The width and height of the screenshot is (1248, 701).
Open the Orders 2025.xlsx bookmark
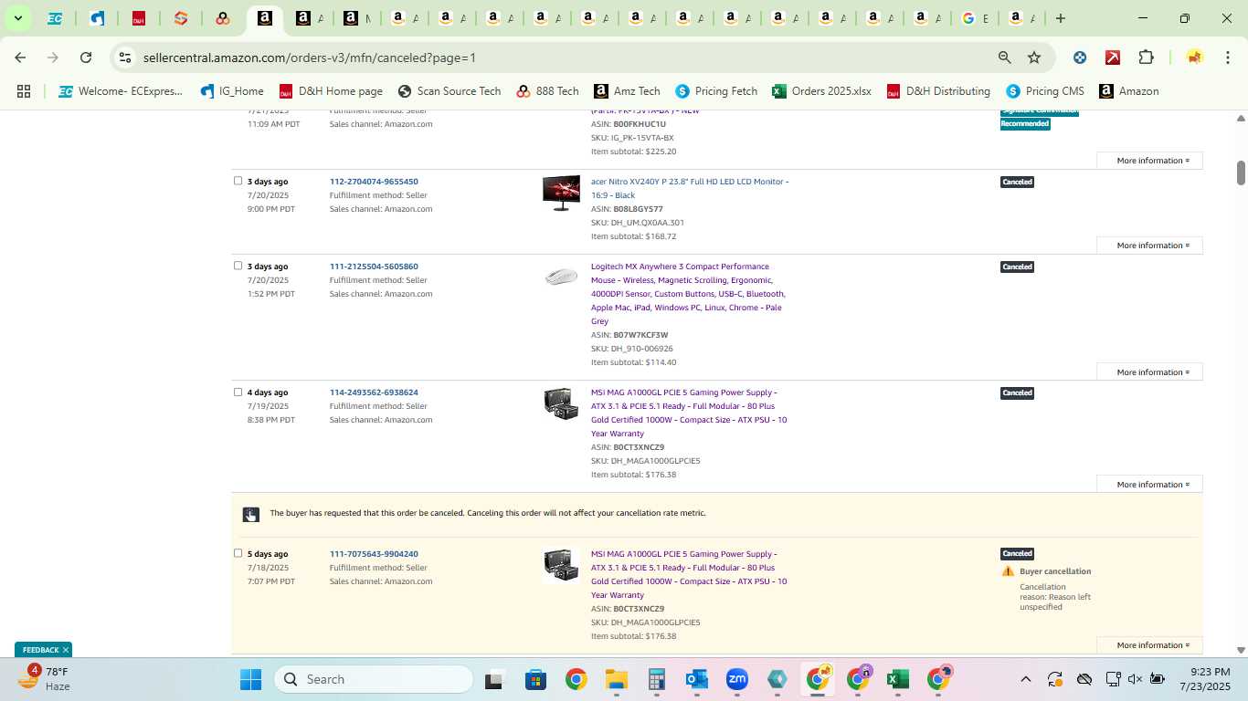(821, 91)
